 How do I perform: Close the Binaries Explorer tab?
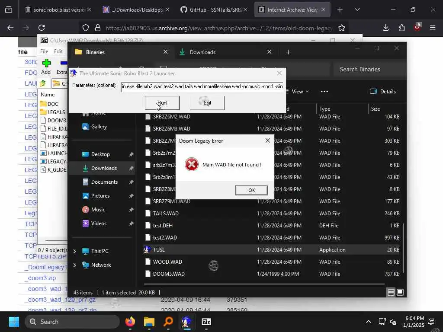[x=166, y=52]
